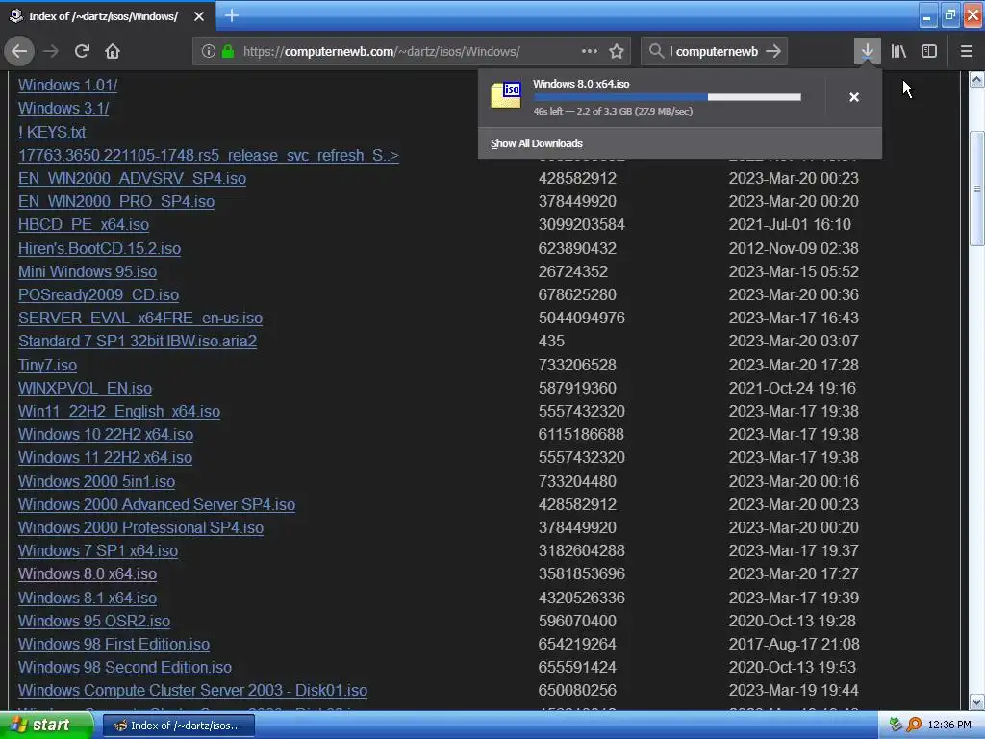The height and width of the screenshot is (739, 985).
Task: Focus the computernewb search box
Action: tap(717, 52)
